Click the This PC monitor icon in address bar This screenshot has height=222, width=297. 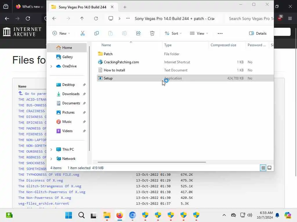coord(111,18)
